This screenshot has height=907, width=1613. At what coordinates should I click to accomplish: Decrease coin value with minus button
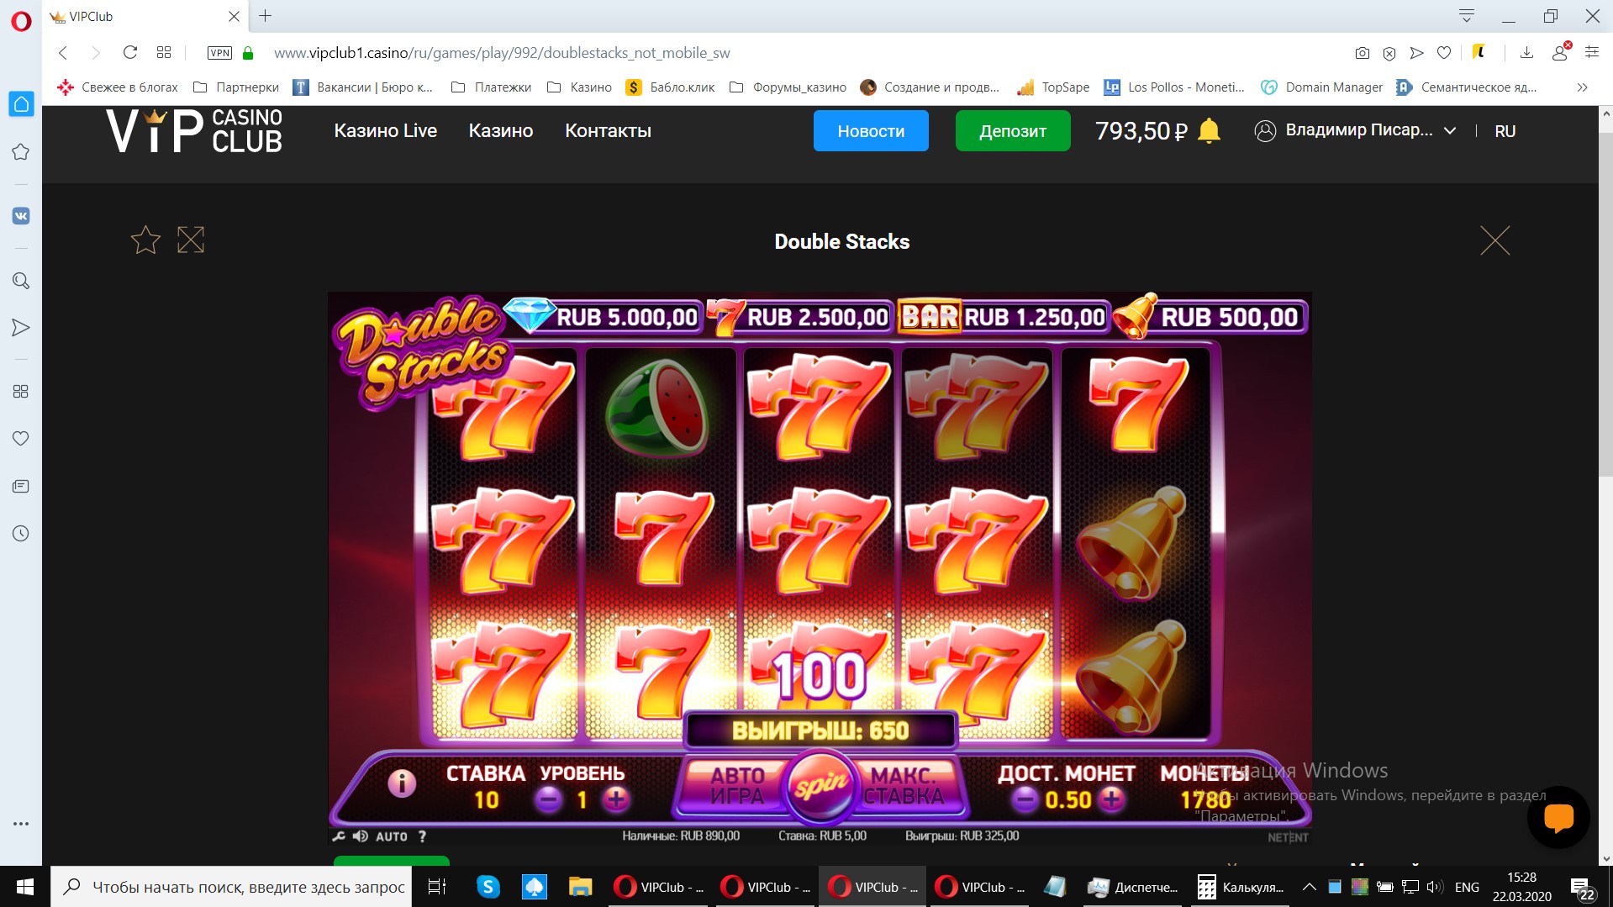point(1024,799)
